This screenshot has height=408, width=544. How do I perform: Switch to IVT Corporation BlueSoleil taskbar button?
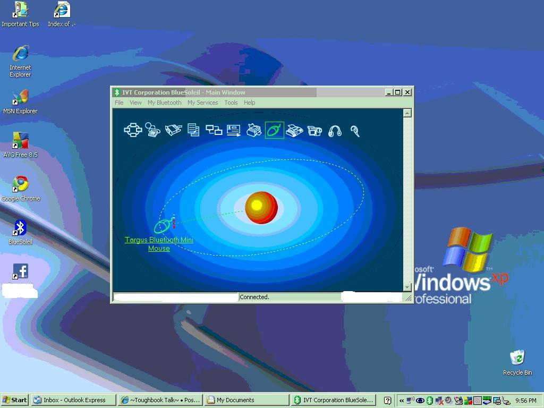tap(333, 400)
